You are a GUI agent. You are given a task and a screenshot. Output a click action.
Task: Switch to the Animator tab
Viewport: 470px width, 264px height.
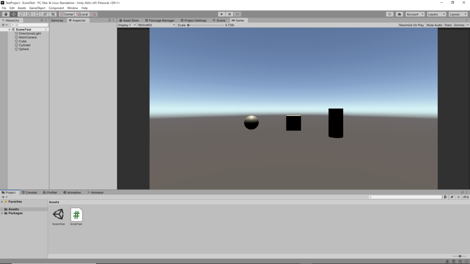click(95, 192)
